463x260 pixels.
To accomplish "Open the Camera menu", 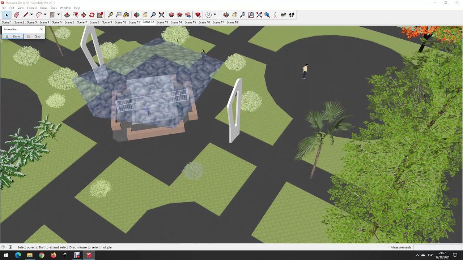I will pyautogui.click(x=32, y=8).
